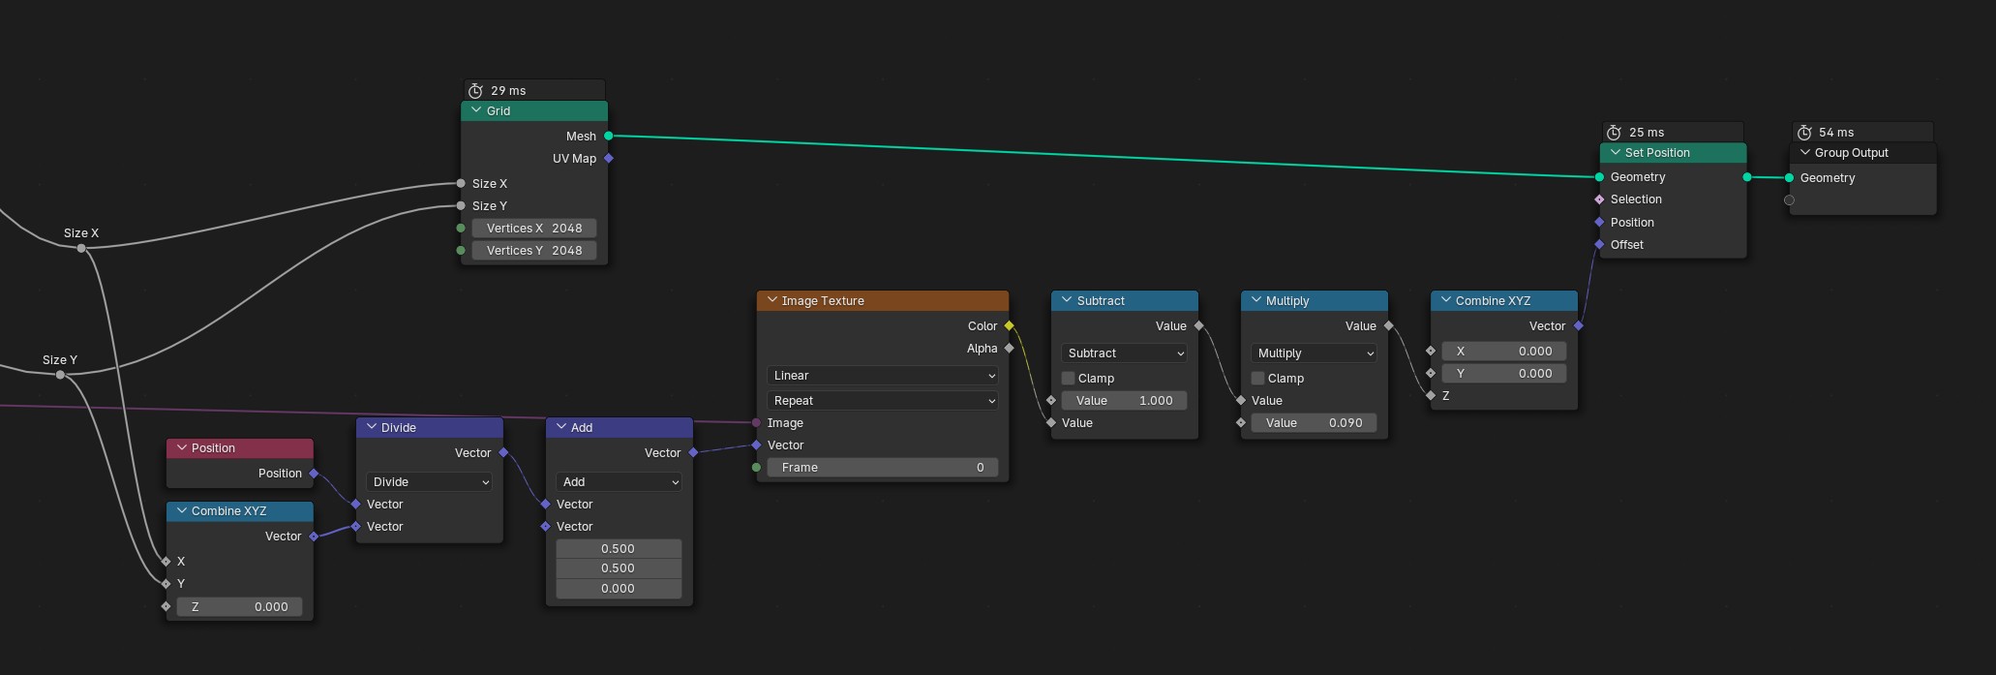
Task: Click the X 0.000 field in Combine XYZ
Action: pyautogui.click(x=1504, y=352)
